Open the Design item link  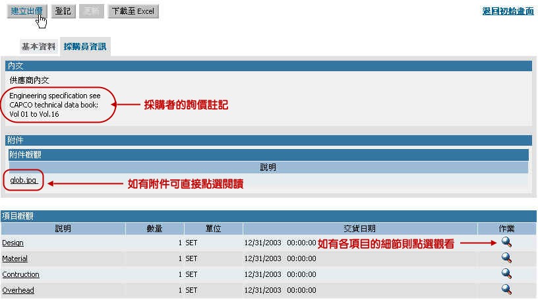tap(13, 243)
